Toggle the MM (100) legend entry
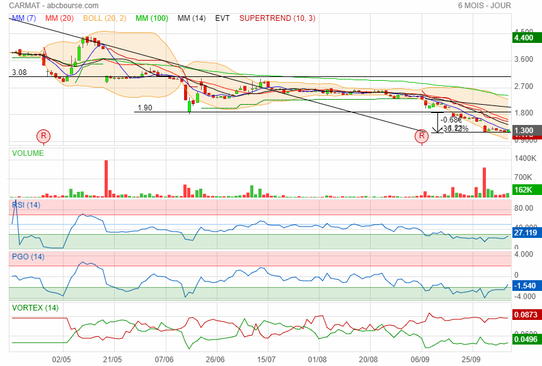The height and width of the screenshot is (366, 542). click(151, 18)
